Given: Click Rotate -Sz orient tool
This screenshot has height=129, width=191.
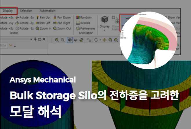Looking at the screenshot, I should (x=25, y=28).
